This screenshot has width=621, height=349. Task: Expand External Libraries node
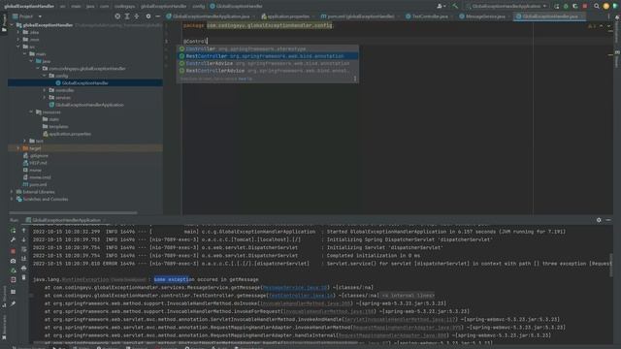12,192
